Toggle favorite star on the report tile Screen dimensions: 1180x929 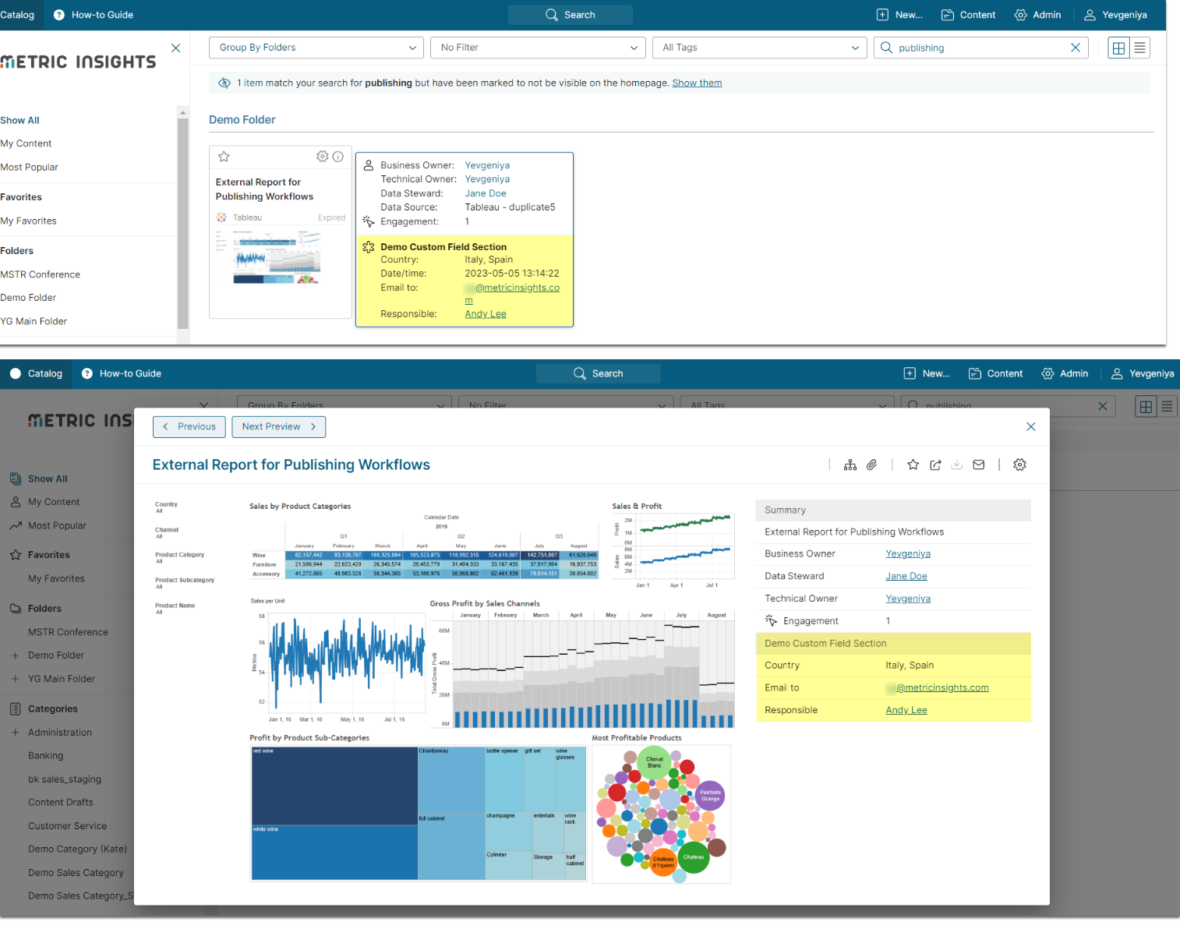[224, 157]
